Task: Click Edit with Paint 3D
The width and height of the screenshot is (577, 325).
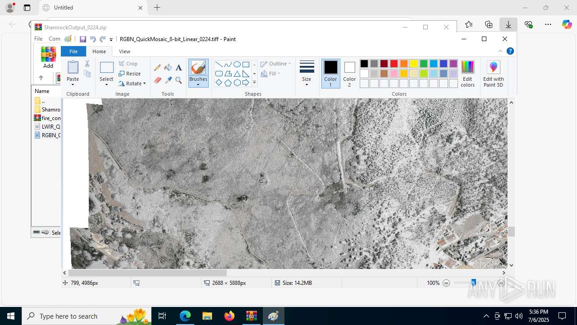Action: coord(494,74)
